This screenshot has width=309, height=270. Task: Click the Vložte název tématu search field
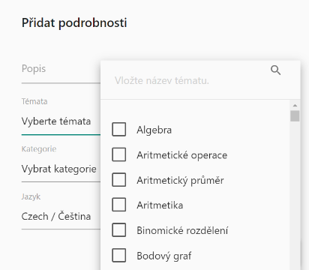(x=190, y=80)
